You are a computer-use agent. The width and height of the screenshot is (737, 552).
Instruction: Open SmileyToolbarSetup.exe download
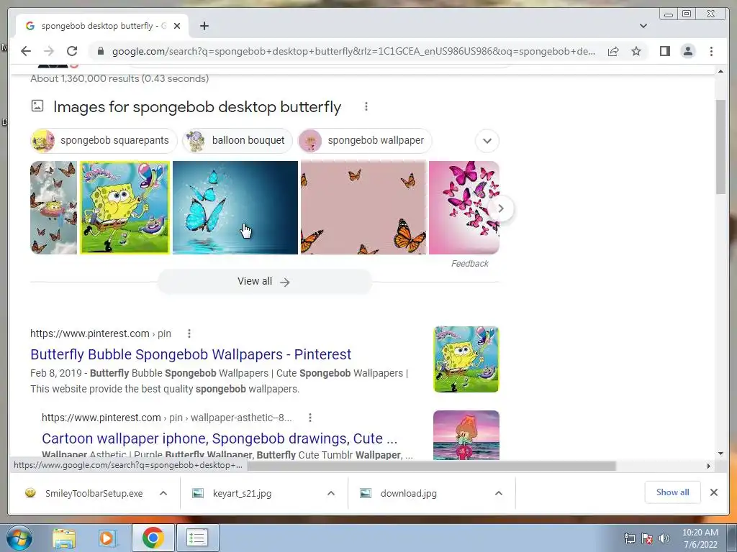pos(83,493)
